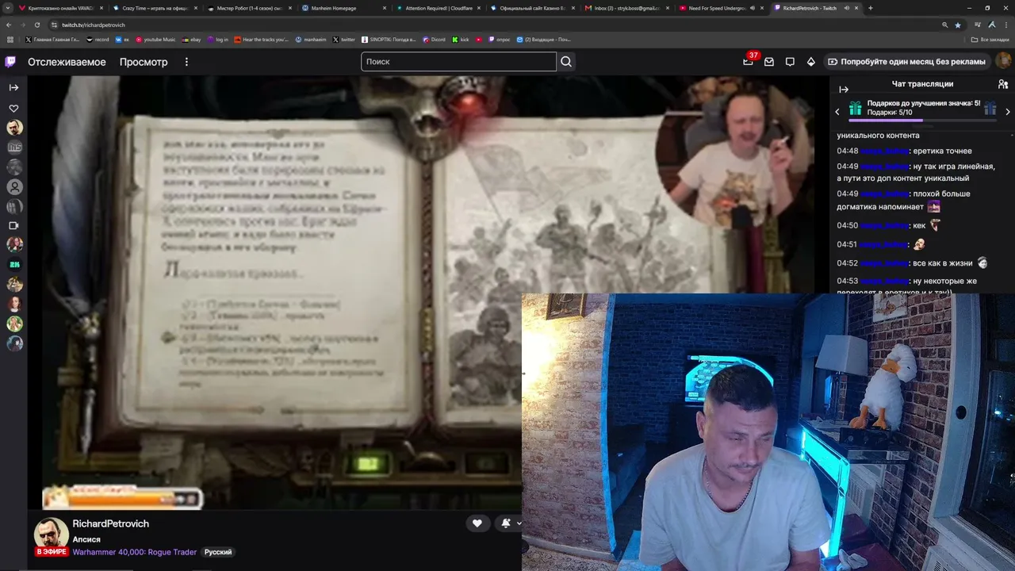Open the Отслеживаемое (Following) section
1015x571 pixels.
[x=67, y=62]
